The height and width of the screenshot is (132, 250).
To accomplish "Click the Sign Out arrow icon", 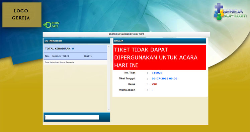I will (x=47, y=25).
